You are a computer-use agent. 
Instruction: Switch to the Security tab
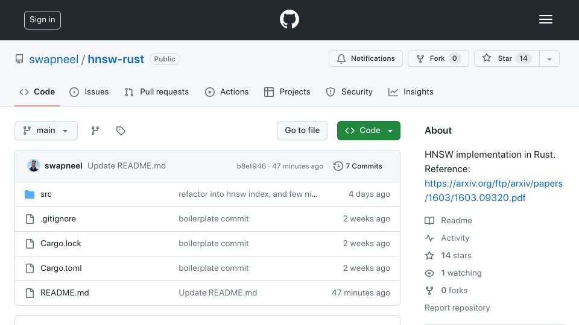click(x=349, y=91)
